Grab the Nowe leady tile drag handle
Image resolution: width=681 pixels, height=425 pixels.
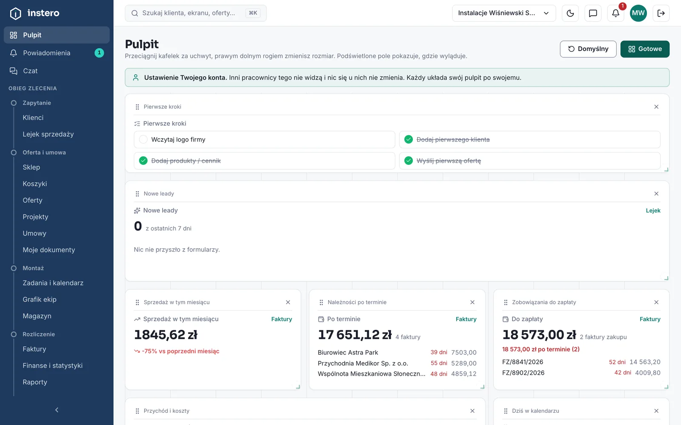(x=137, y=194)
